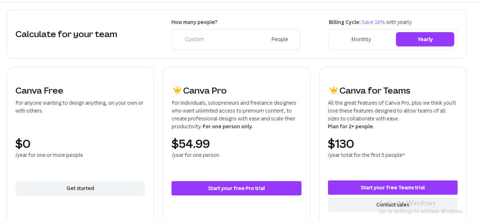Click the $54.99 Pro price
478x219 pixels.
tap(190, 144)
